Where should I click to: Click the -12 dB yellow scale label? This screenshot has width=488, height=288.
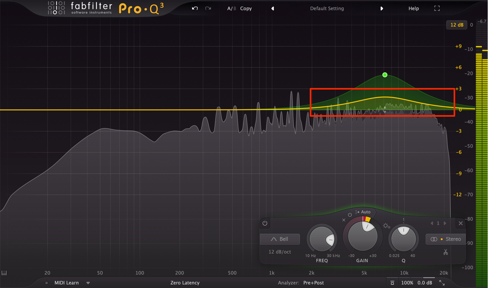coord(457,195)
